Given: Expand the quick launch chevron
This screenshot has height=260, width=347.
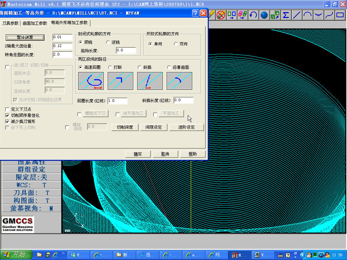Looking at the screenshot, I should 63,253.
